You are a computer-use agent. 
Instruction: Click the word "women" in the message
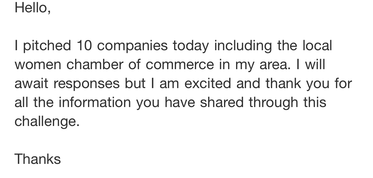tap(38, 65)
